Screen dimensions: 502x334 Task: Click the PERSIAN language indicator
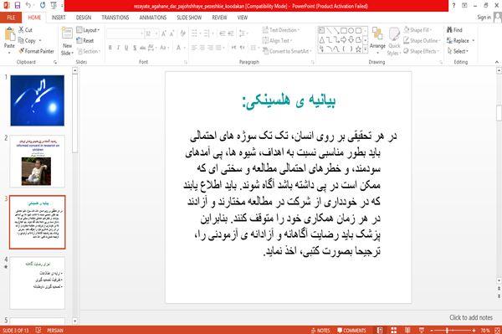coord(55,330)
